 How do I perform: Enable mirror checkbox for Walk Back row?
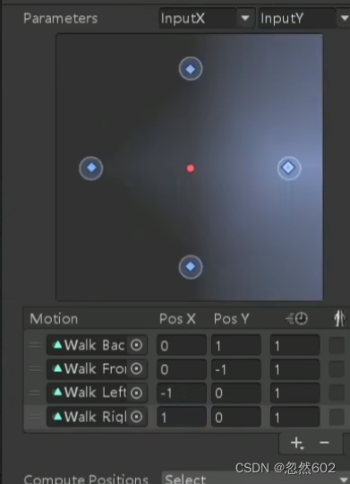tap(337, 345)
